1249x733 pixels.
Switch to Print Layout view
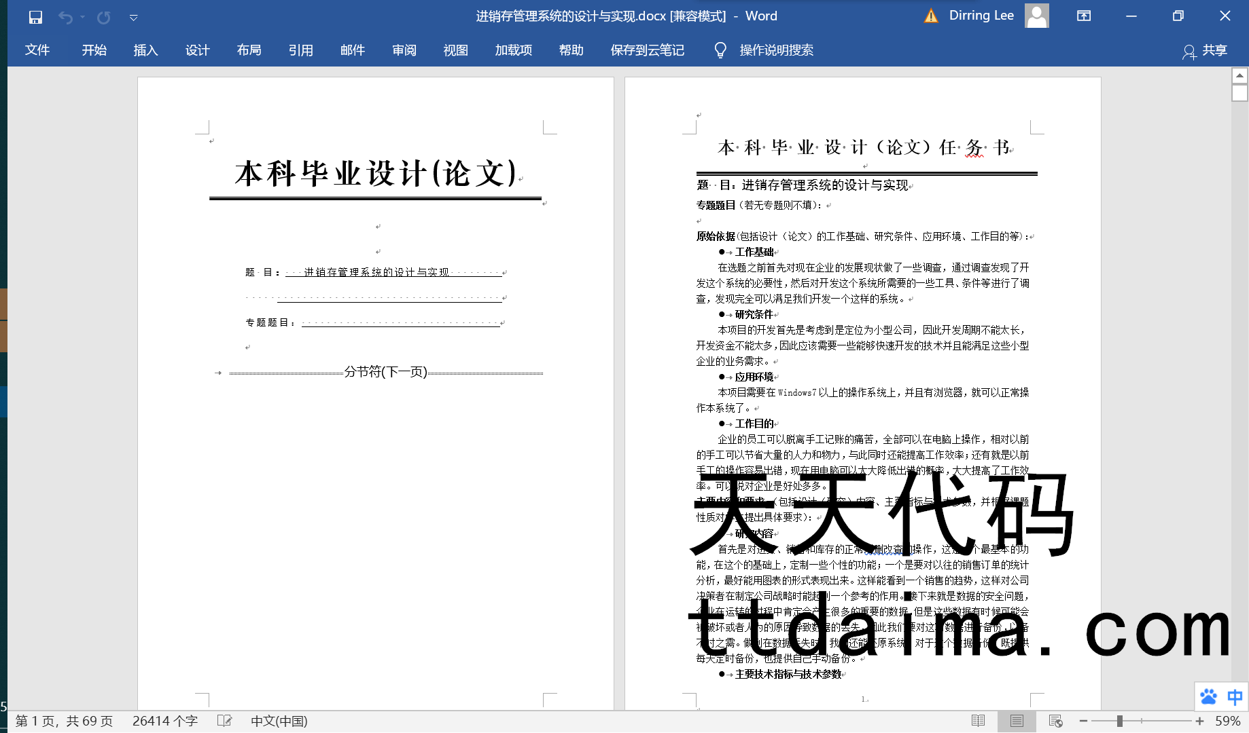[x=1017, y=721]
